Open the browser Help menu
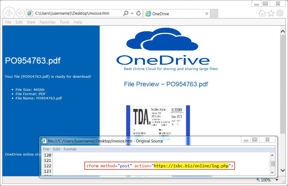This screenshot has height=186, width=288. tap(78, 22)
